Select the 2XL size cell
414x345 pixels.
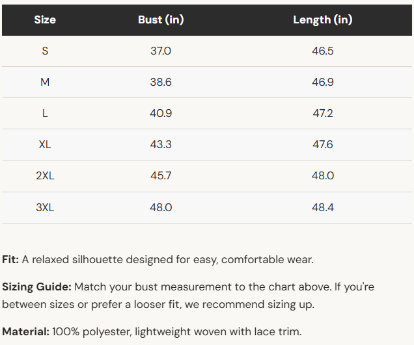[45, 176]
